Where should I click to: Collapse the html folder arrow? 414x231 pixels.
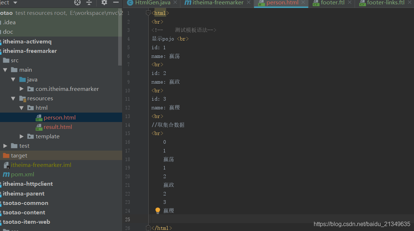21,108
